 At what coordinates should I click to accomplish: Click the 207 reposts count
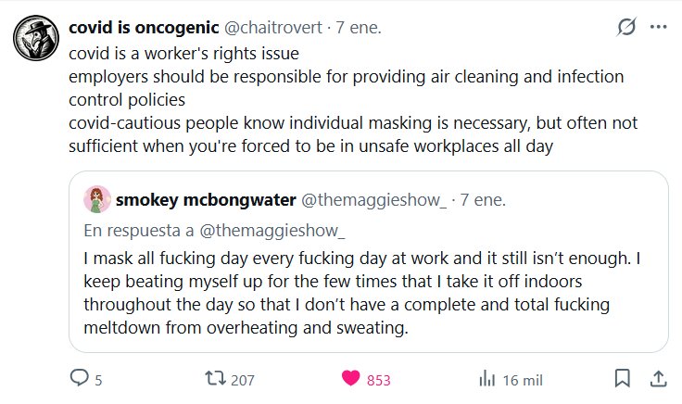click(243, 379)
